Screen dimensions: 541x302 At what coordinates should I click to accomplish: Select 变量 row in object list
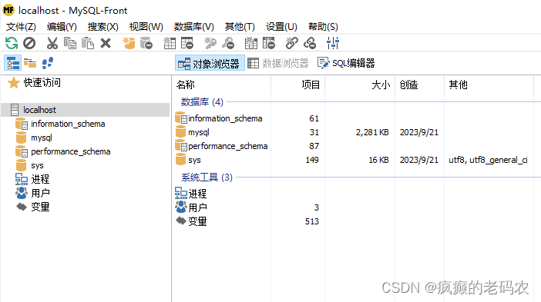(x=197, y=221)
